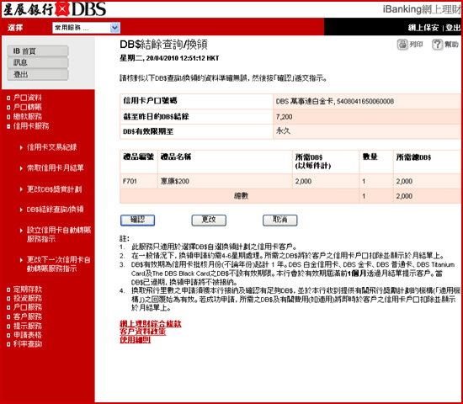Image resolution: width=463 pixels, height=404 pixels.
Task: Click the 永久 expiry value
Action: point(283,131)
